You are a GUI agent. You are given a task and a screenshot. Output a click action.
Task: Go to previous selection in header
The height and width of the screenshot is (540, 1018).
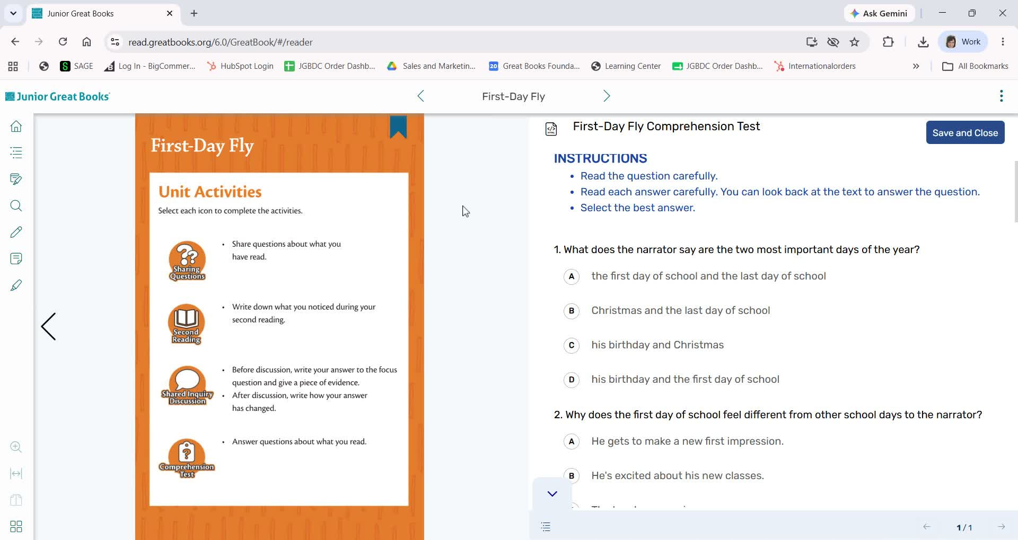click(421, 96)
